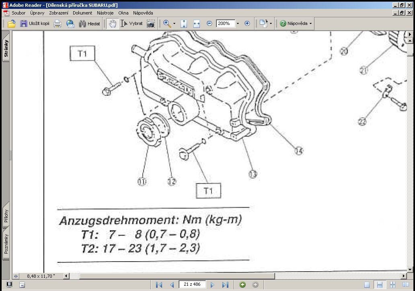Switch to Continuous Facing layout
This screenshot has height=291, width=415.
click(x=393, y=285)
